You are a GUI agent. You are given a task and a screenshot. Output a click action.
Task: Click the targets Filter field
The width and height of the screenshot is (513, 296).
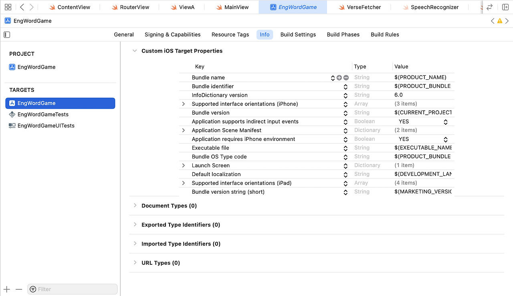[73, 289]
